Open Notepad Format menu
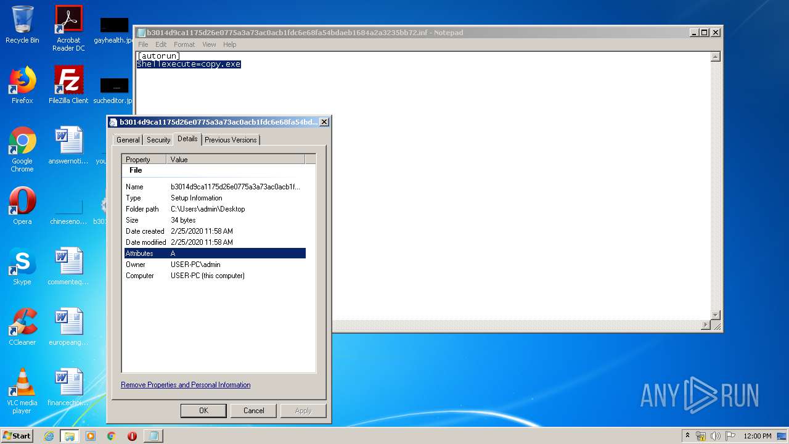789x444 pixels. point(184,44)
